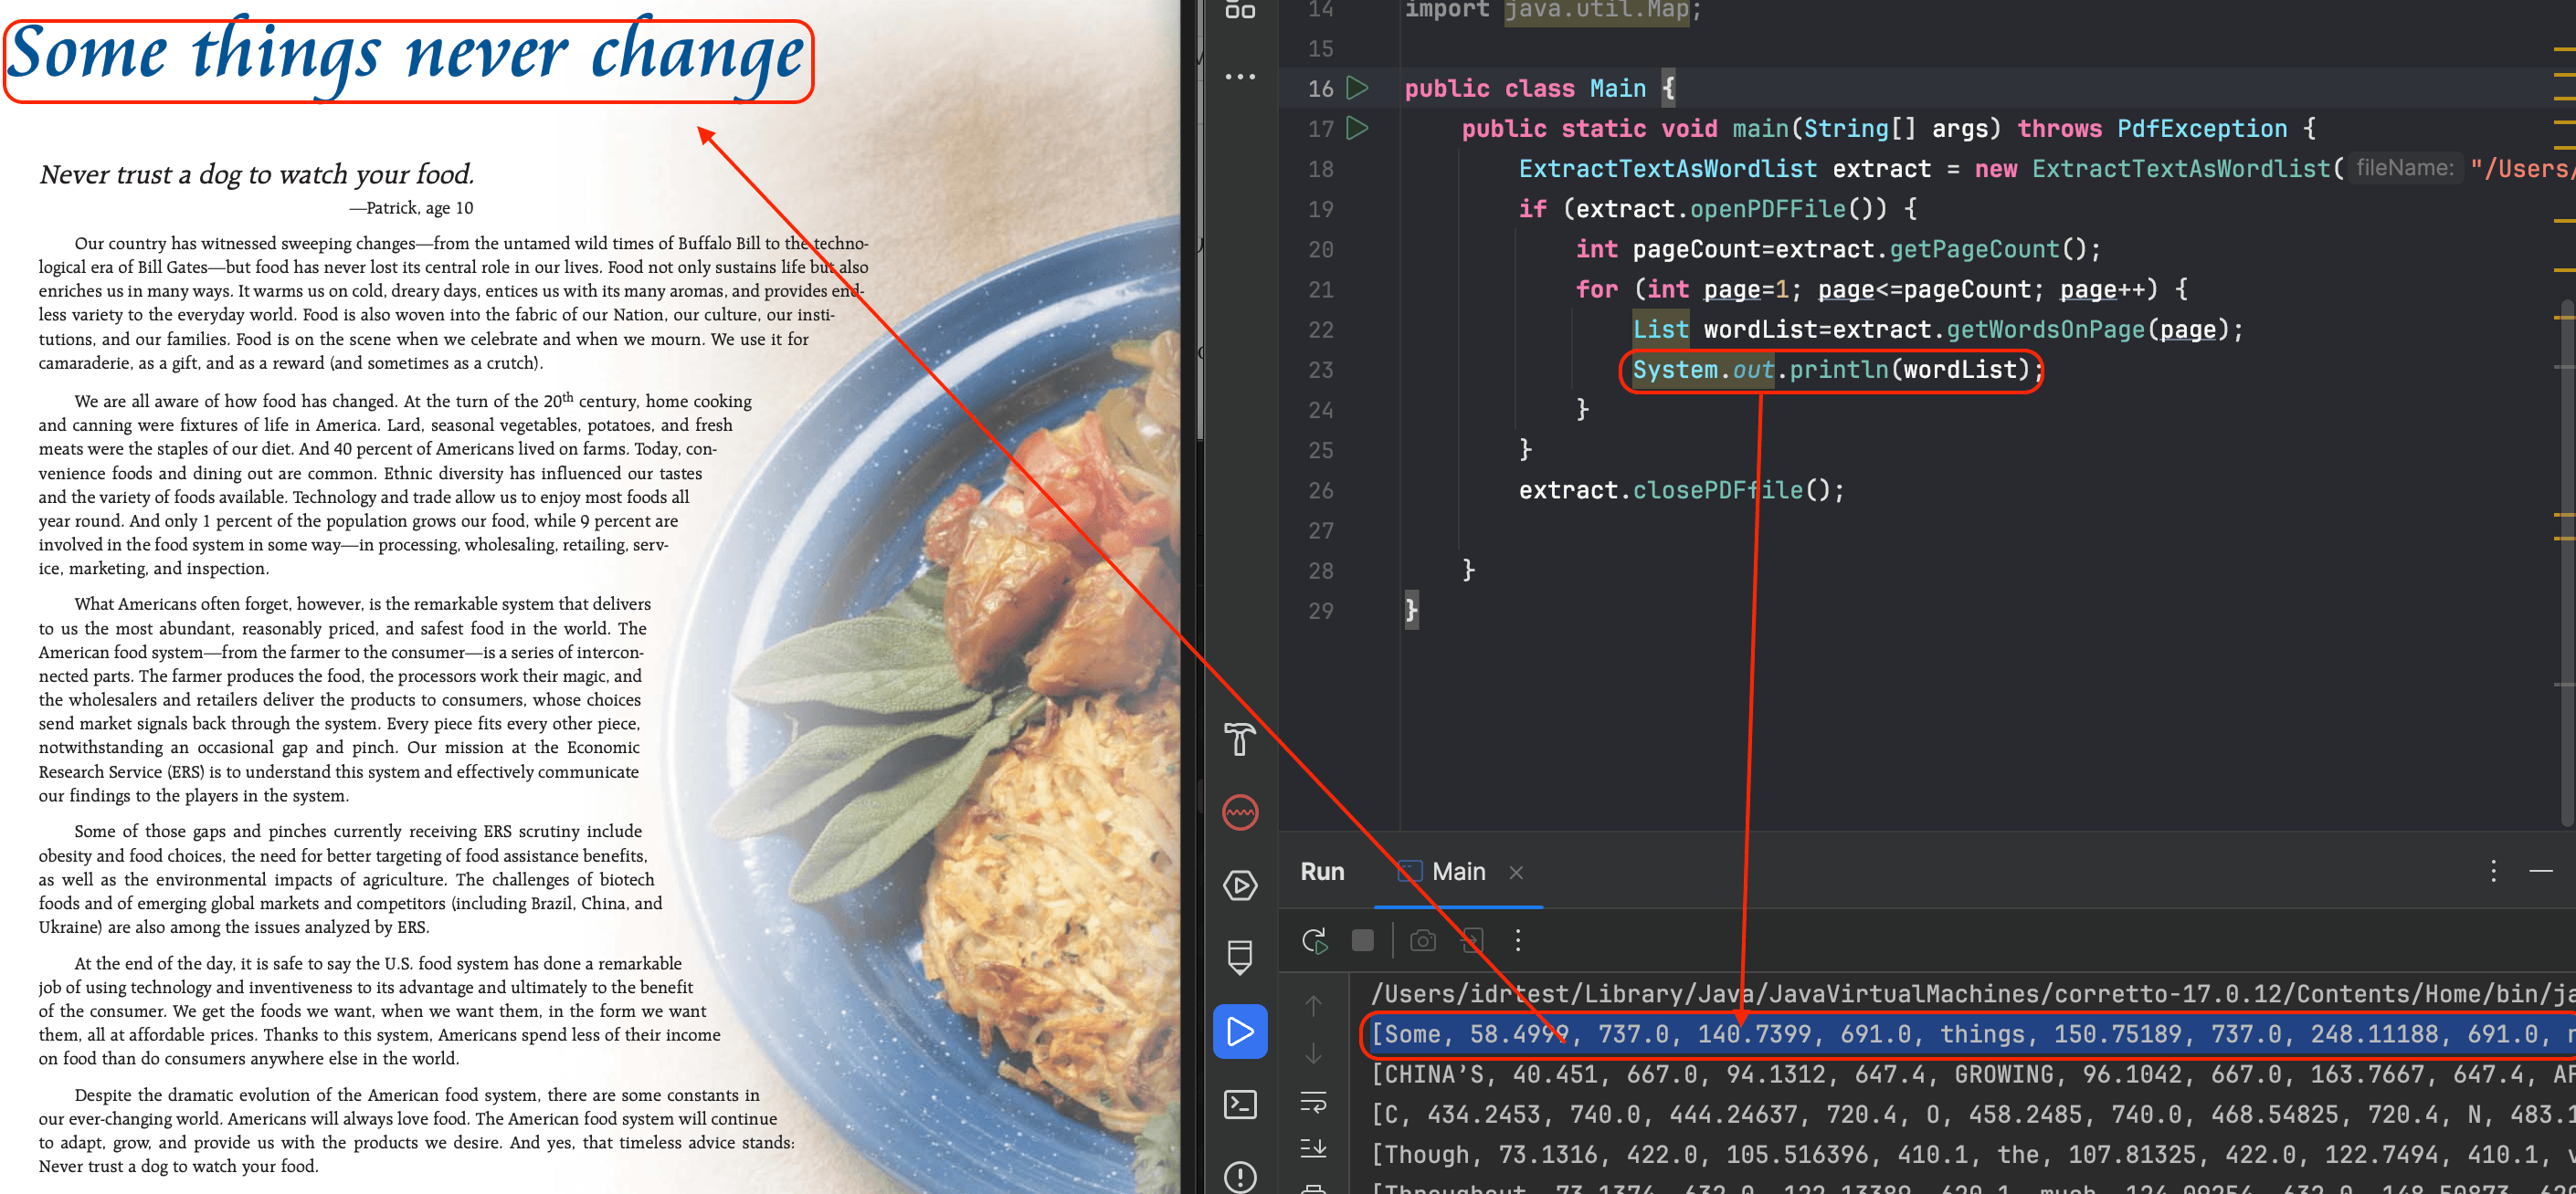
Task: Open the Build tool window (hammer icon)
Action: click(x=1240, y=739)
